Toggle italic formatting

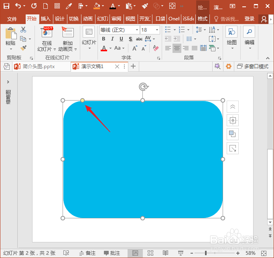[x=112, y=39]
